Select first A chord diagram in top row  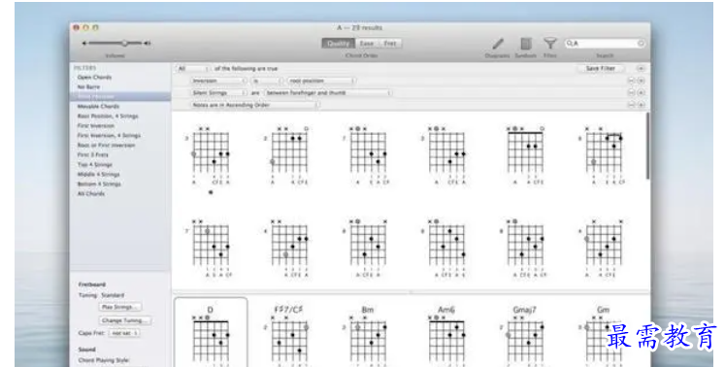[x=211, y=155]
